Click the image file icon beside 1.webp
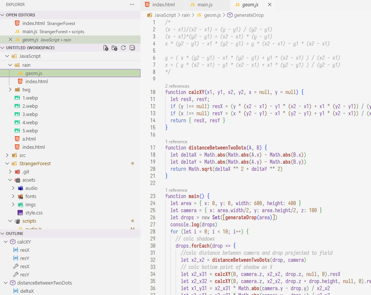The height and width of the screenshot is (295, 371). 17,98
